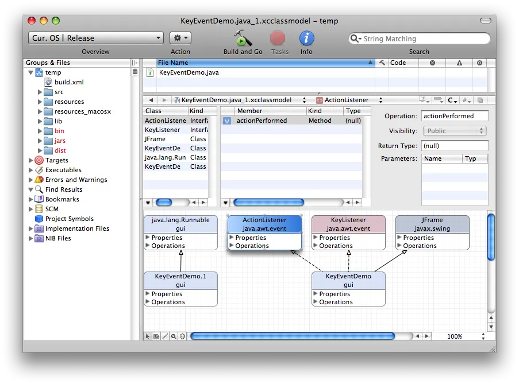The height and width of the screenshot is (384, 519).
Task: Click the red Tasks stop icon
Action: pos(278,38)
